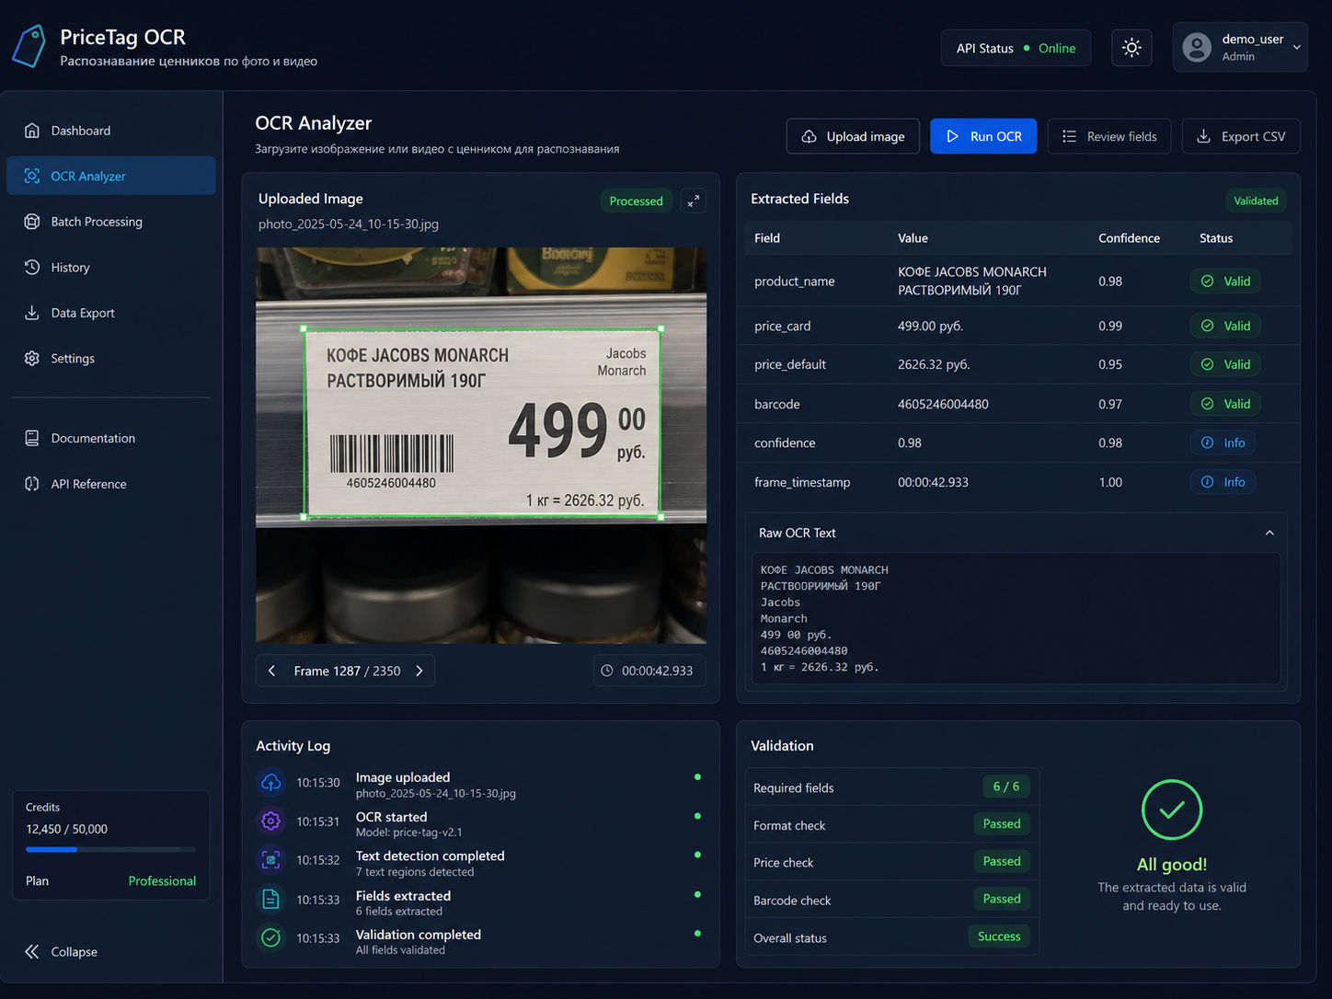Click the Valid status for barcode
This screenshot has height=999, width=1332.
coord(1225,404)
